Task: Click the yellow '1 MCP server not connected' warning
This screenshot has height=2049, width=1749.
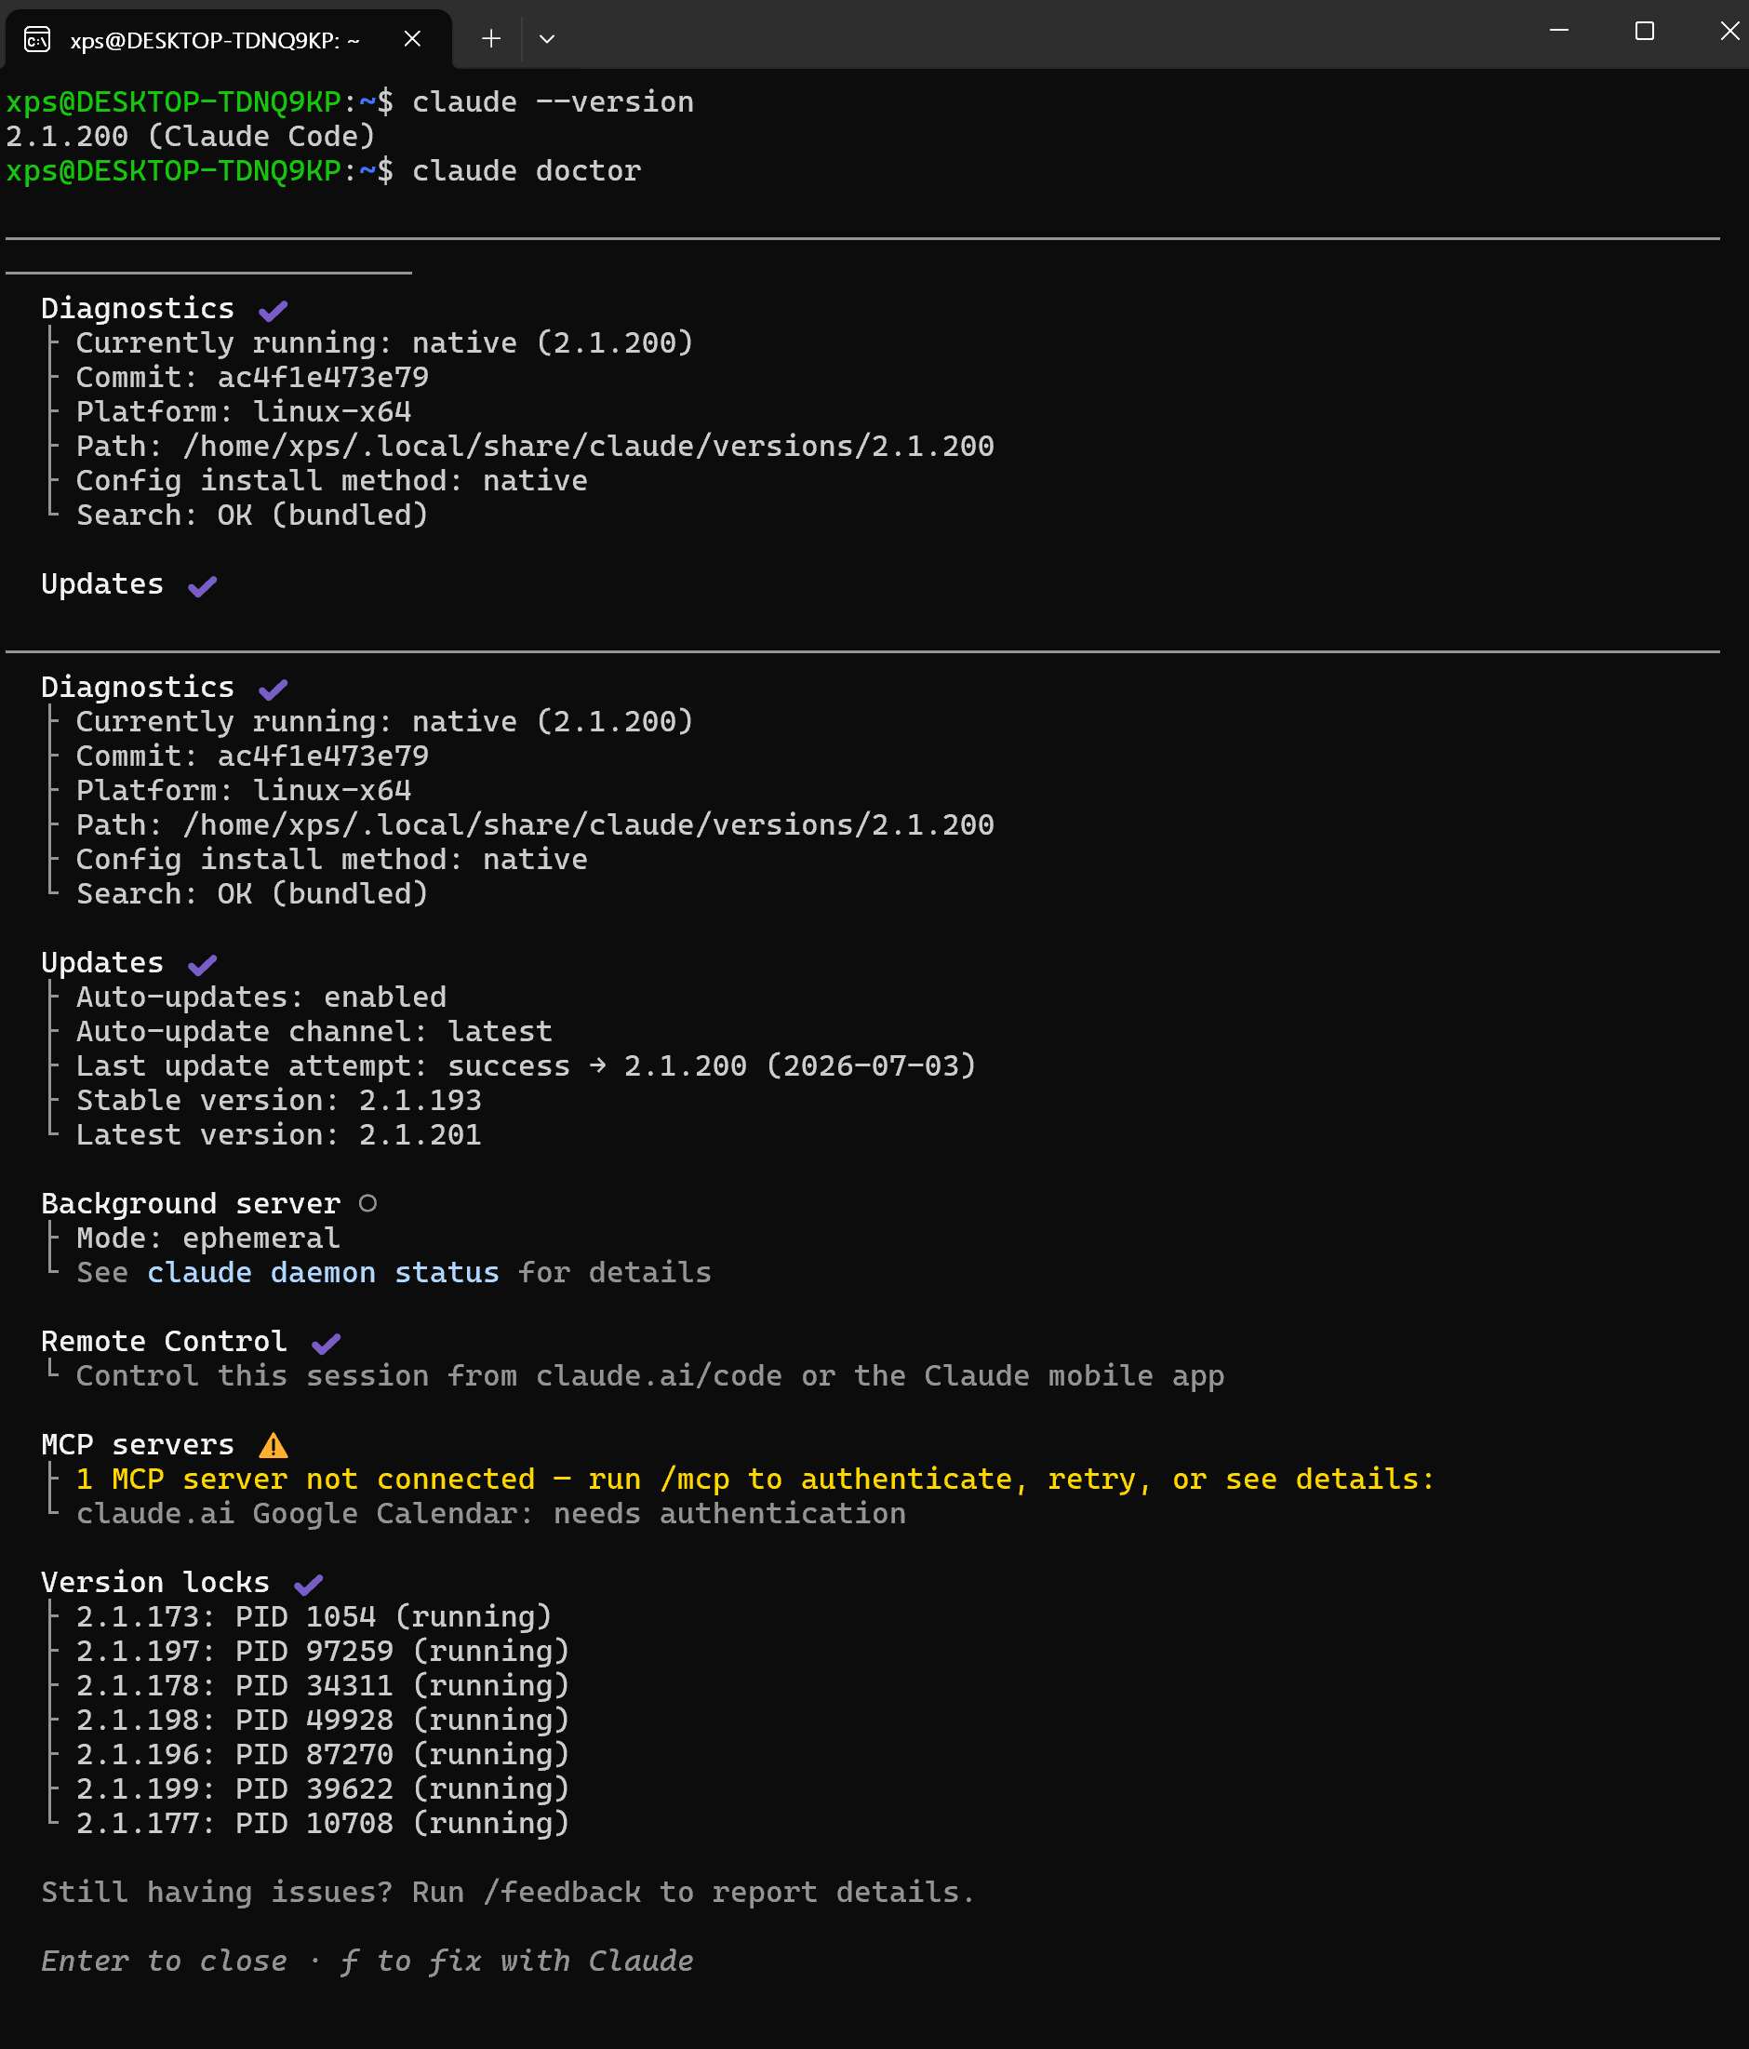Action: 755,1480
